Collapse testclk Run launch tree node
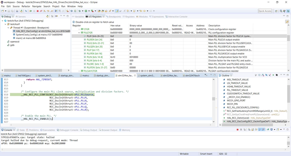This screenshot has width=291, height=156. point(2,21)
